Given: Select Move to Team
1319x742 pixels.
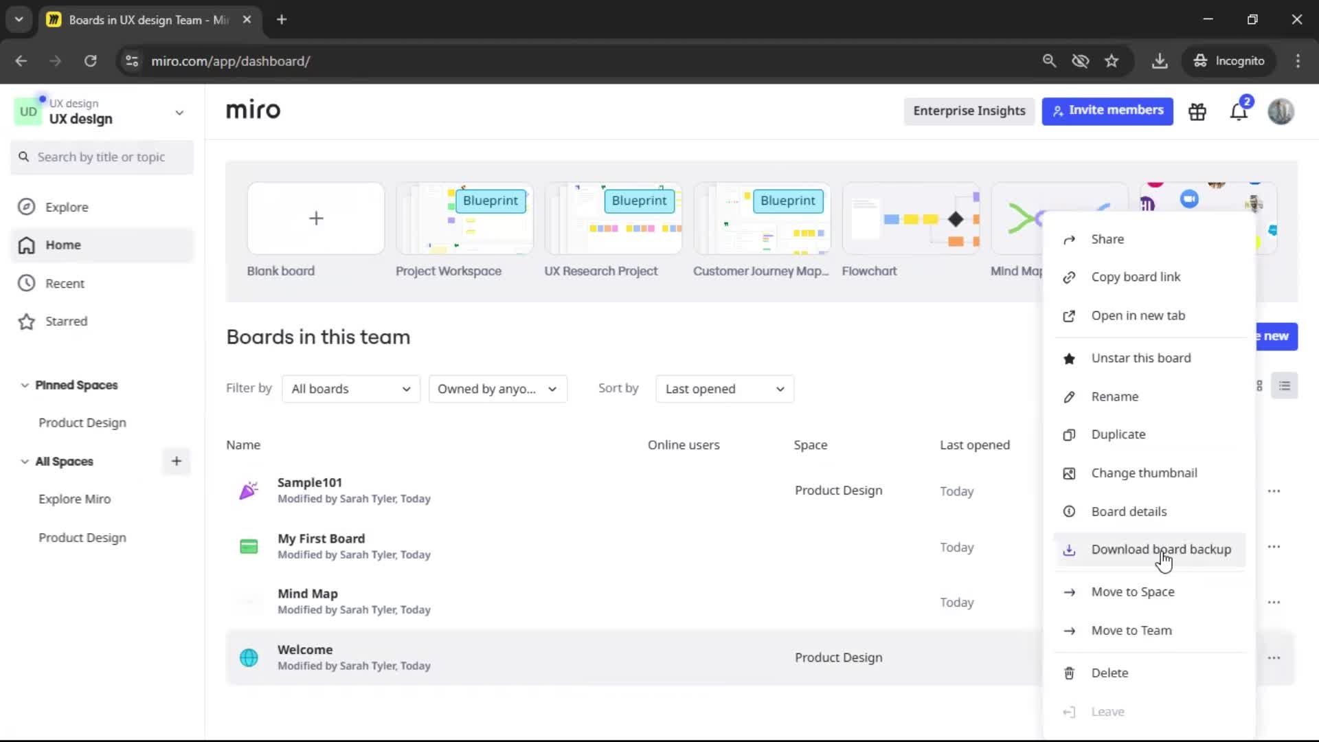Looking at the screenshot, I should click(1149, 630).
